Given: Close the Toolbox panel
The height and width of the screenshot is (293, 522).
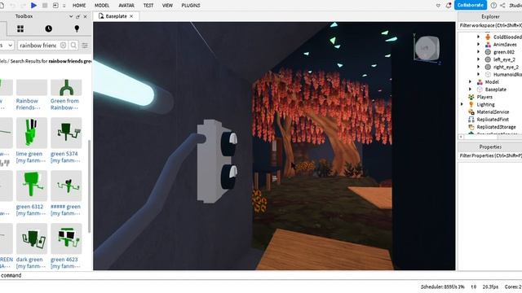Looking at the screenshot, I should tap(85, 16).
